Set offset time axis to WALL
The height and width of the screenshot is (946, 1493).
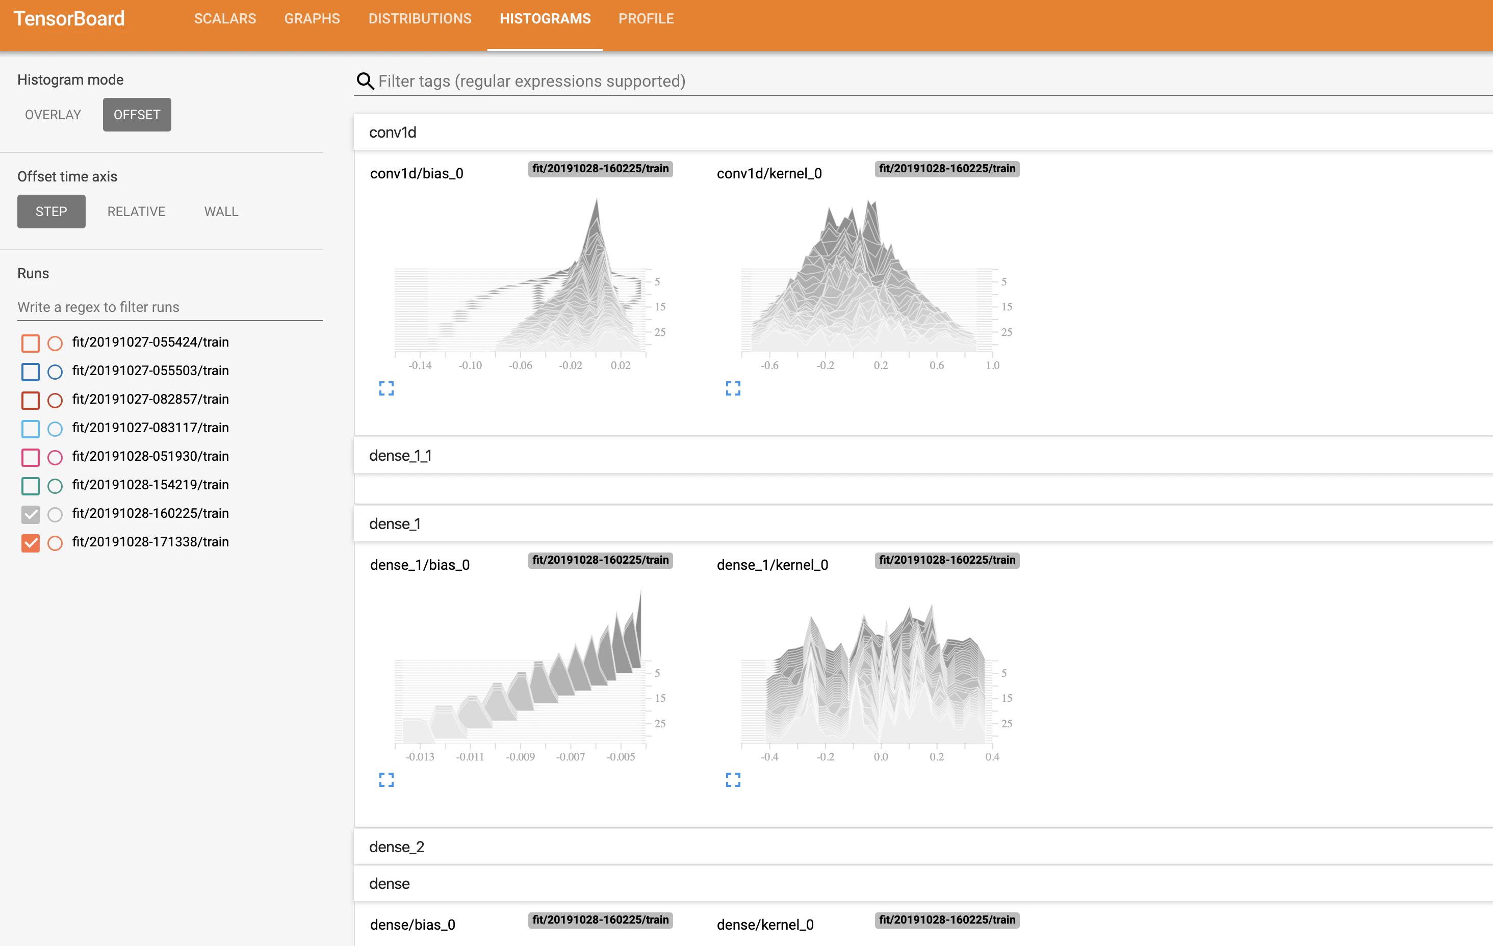tap(221, 212)
